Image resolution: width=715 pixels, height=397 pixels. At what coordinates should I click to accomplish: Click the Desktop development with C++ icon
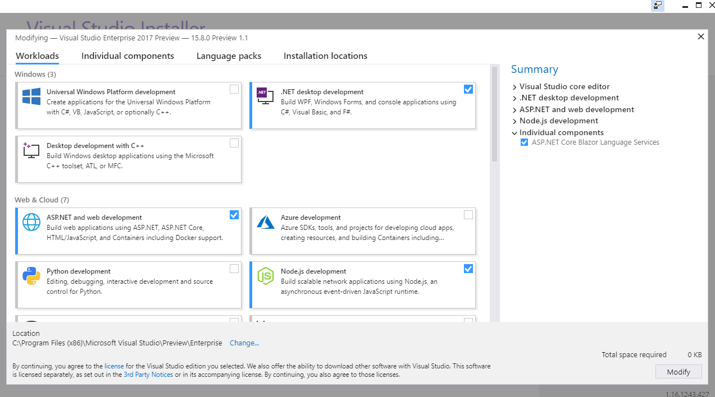click(31, 150)
